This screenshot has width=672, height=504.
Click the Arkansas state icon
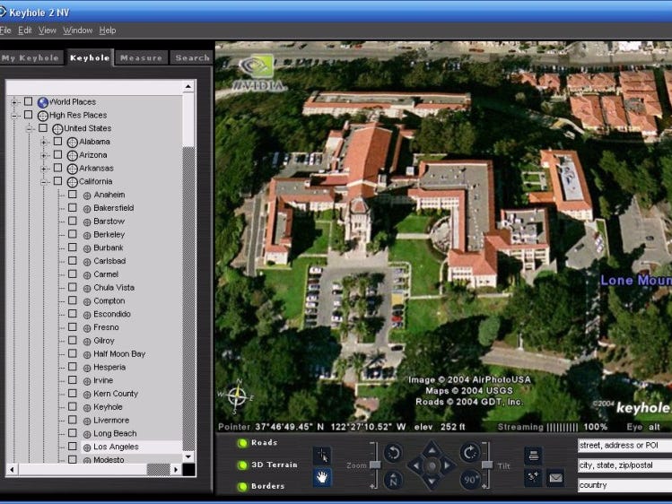point(73,169)
